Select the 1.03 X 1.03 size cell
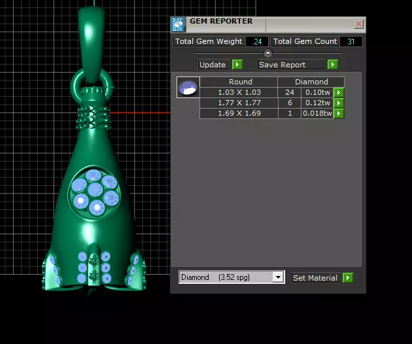Viewport: 412px width, 344px height. click(x=239, y=92)
